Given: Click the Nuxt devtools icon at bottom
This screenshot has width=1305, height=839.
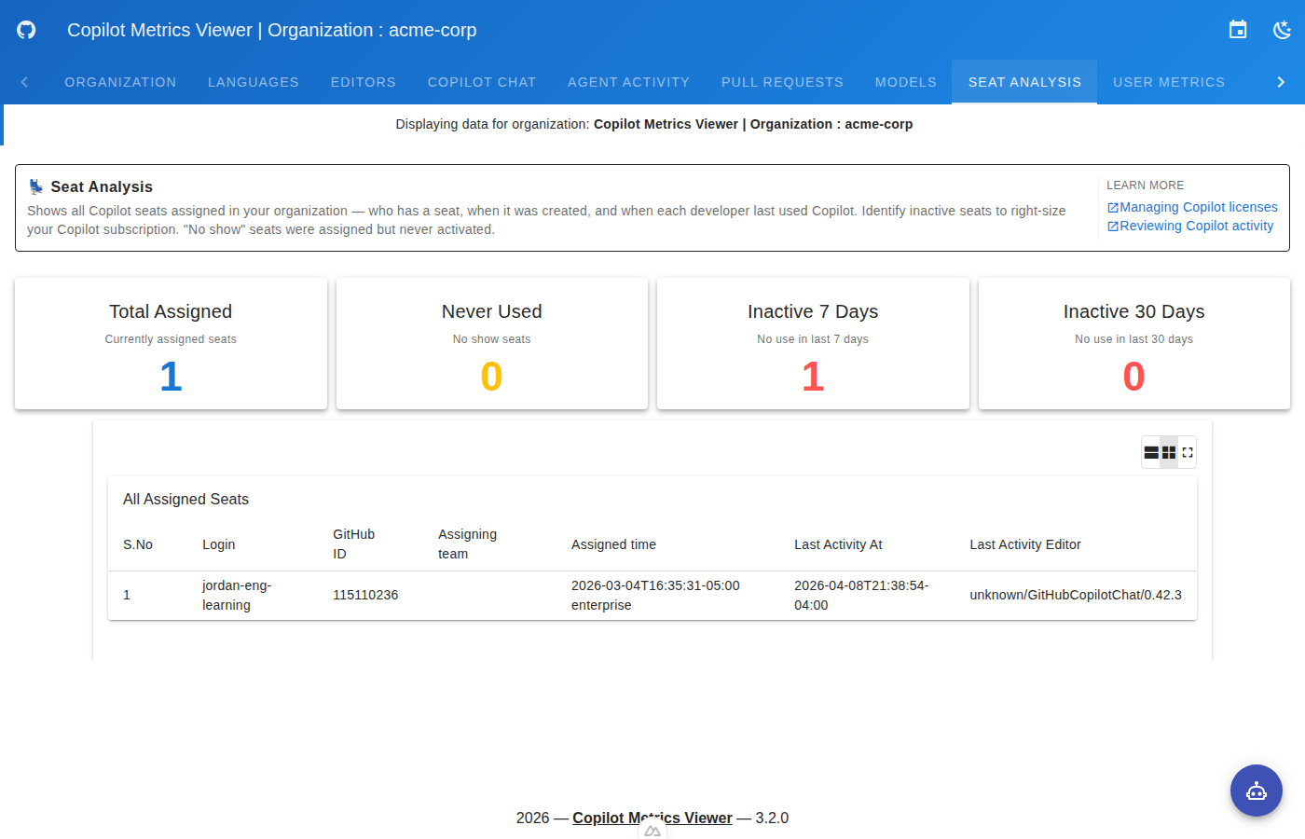Looking at the screenshot, I should (x=652, y=830).
